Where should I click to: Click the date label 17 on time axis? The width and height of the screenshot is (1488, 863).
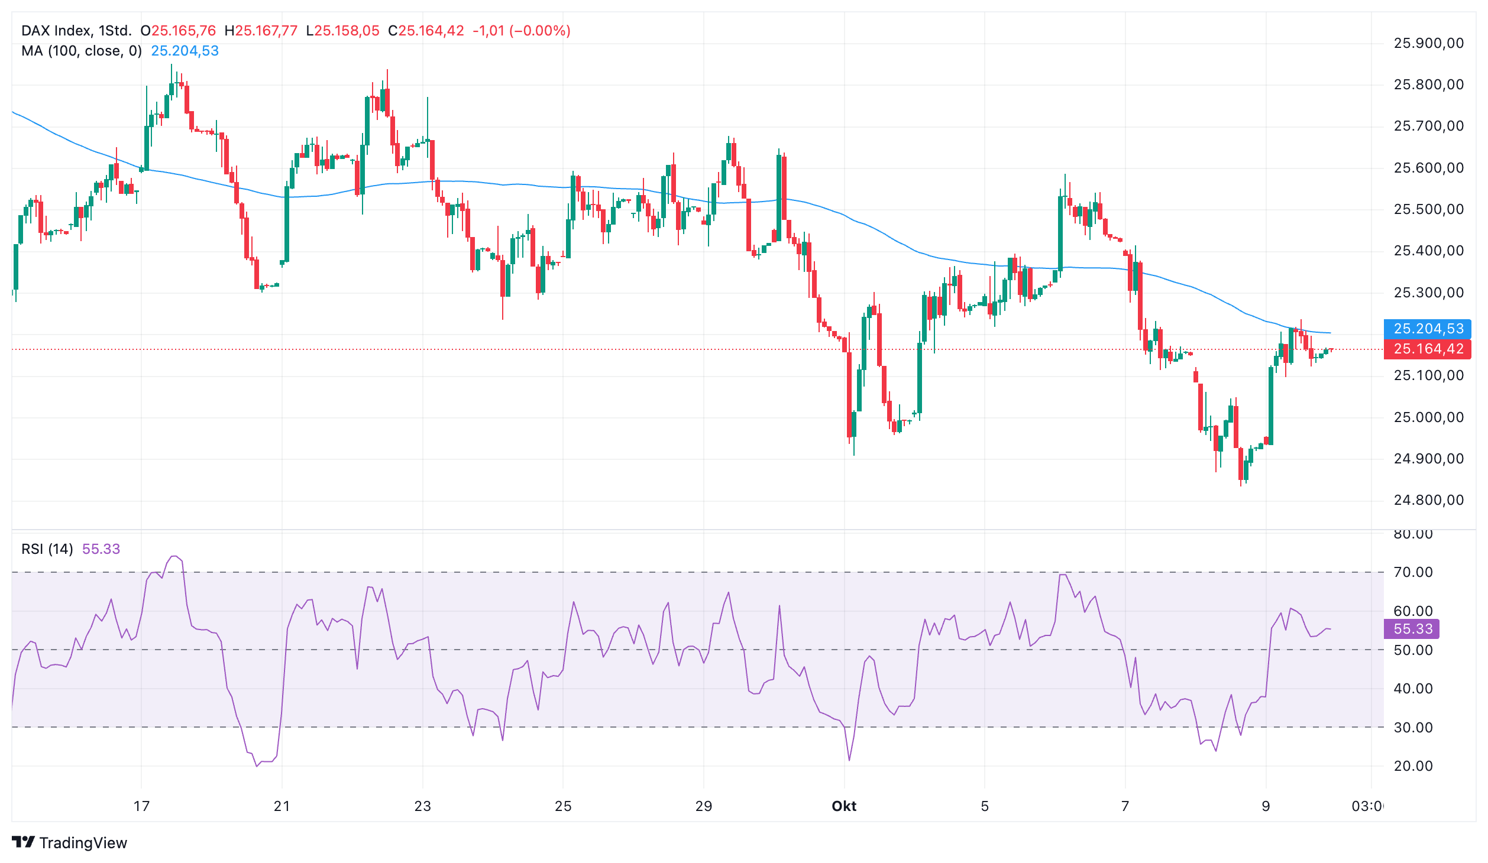coord(141,806)
